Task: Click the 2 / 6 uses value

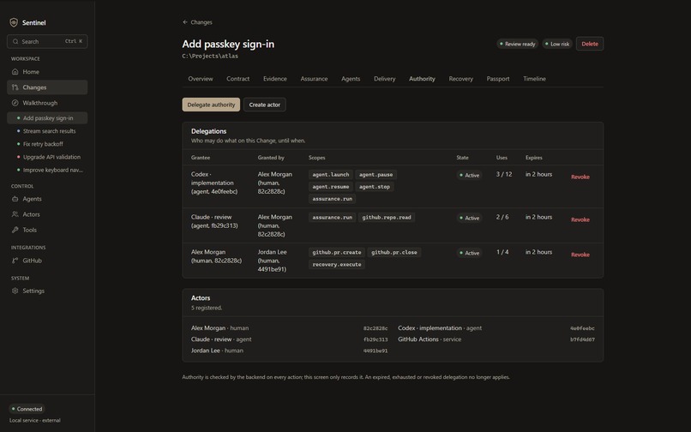Action: (x=502, y=217)
